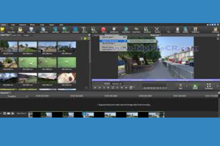Select the white plush toy close-up clip
The height and width of the screenshot is (146, 220).
[67, 78]
